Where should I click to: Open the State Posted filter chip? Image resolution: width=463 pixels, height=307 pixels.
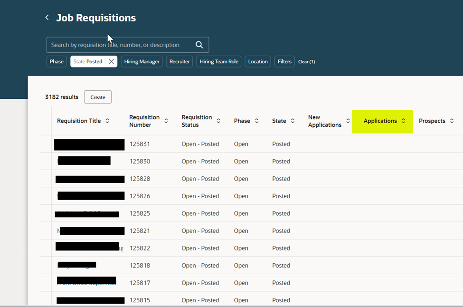click(88, 61)
